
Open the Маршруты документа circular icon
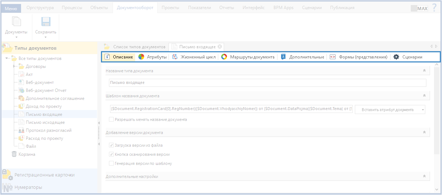pyautogui.click(x=224, y=57)
